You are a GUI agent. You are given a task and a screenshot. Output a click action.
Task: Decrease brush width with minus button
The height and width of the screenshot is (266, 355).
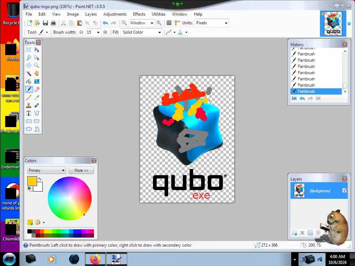tap(81, 32)
